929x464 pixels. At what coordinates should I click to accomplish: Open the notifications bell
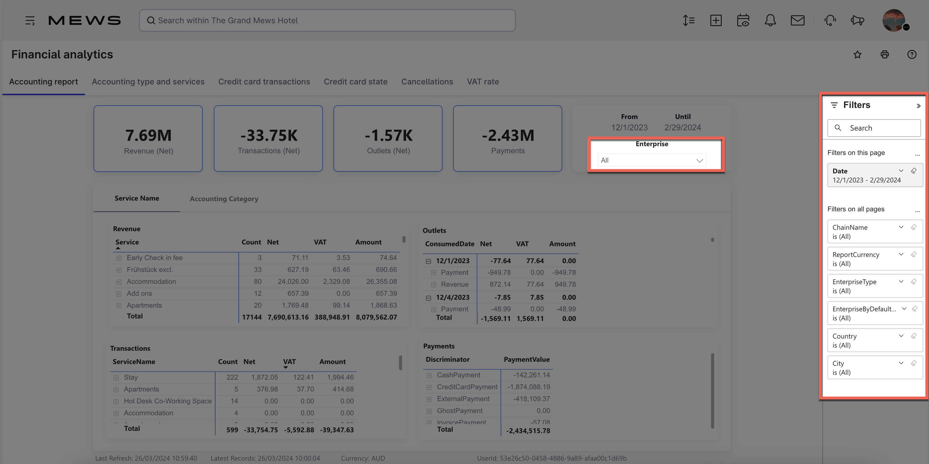click(x=770, y=20)
